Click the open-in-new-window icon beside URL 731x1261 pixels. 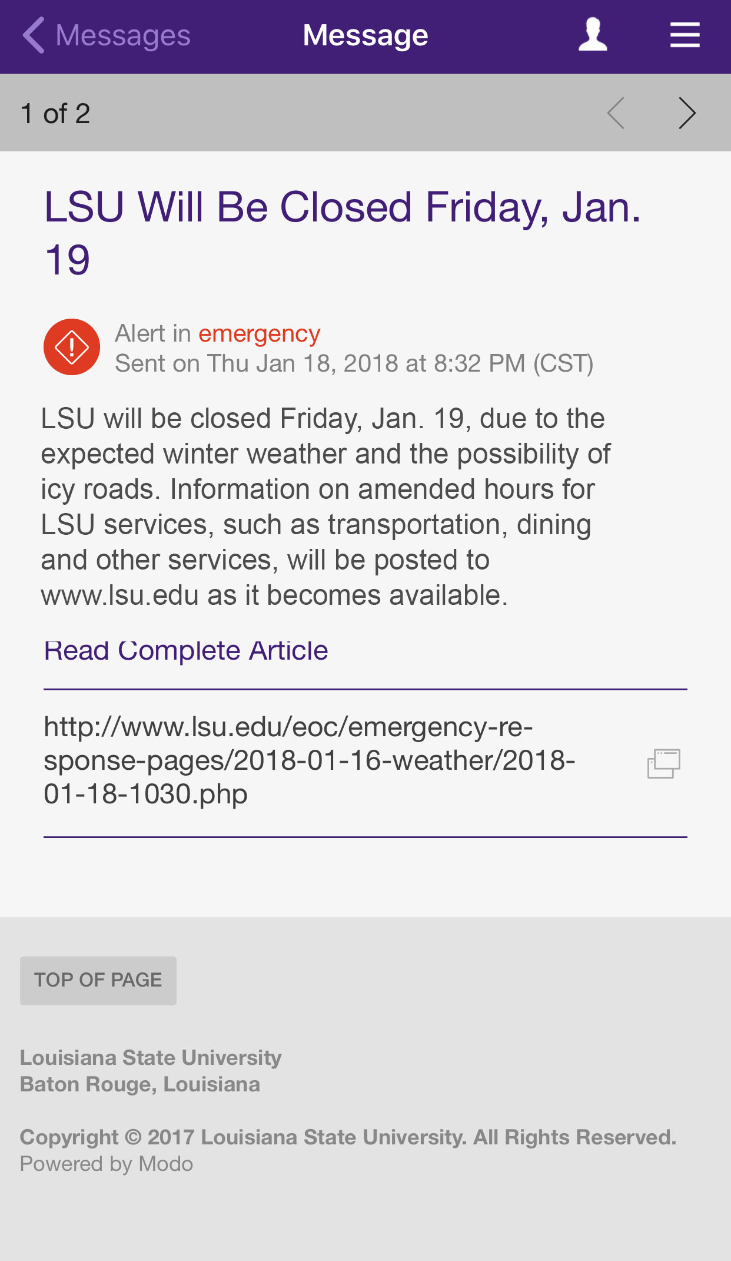pos(664,763)
